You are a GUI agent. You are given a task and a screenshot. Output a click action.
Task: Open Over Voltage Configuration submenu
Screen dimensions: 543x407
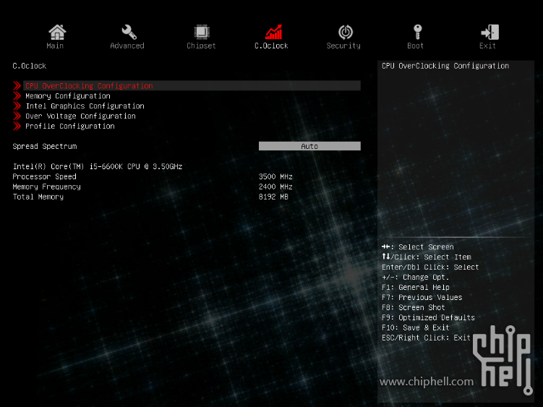(x=80, y=116)
